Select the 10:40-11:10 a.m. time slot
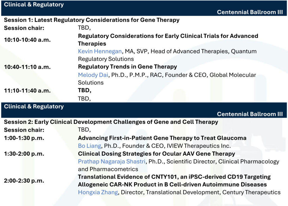 coord(27,67)
